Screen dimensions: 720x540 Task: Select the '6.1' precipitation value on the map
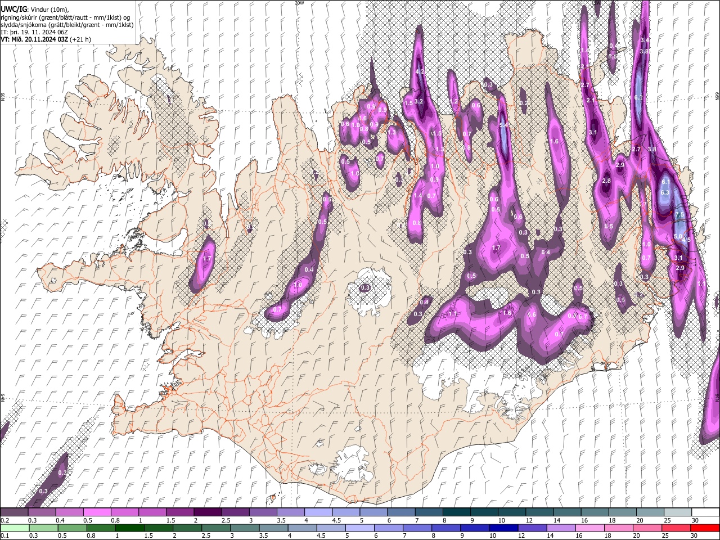click(666, 182)
